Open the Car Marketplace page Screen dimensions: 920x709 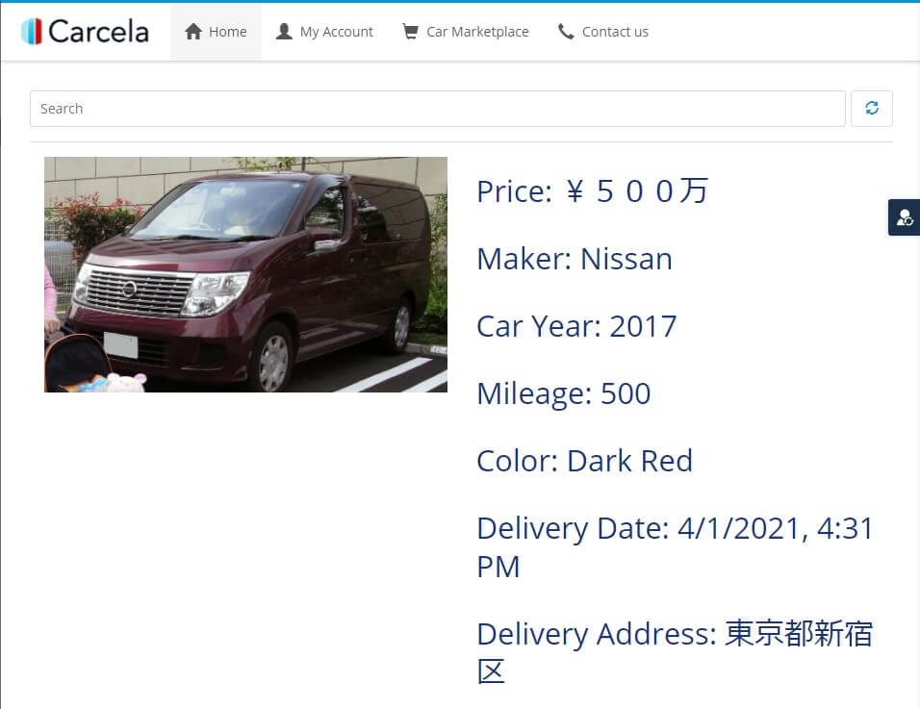(465, 32)
